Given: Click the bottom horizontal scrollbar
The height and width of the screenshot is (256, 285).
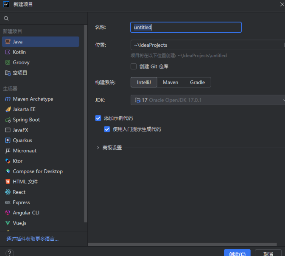Looking at the screenshot, I should coord(182,245).
